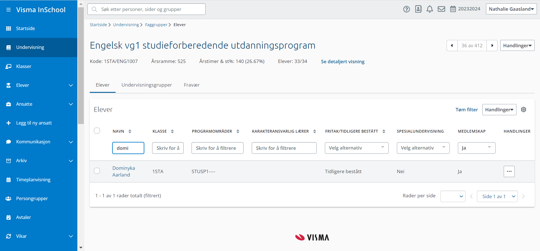This screenshot has height=251, width=540.
Task: Click the sidebar scrollbar up arrow
Action: (x=81, y=4)
